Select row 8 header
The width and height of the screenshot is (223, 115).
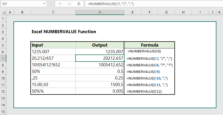click(3, 65)
